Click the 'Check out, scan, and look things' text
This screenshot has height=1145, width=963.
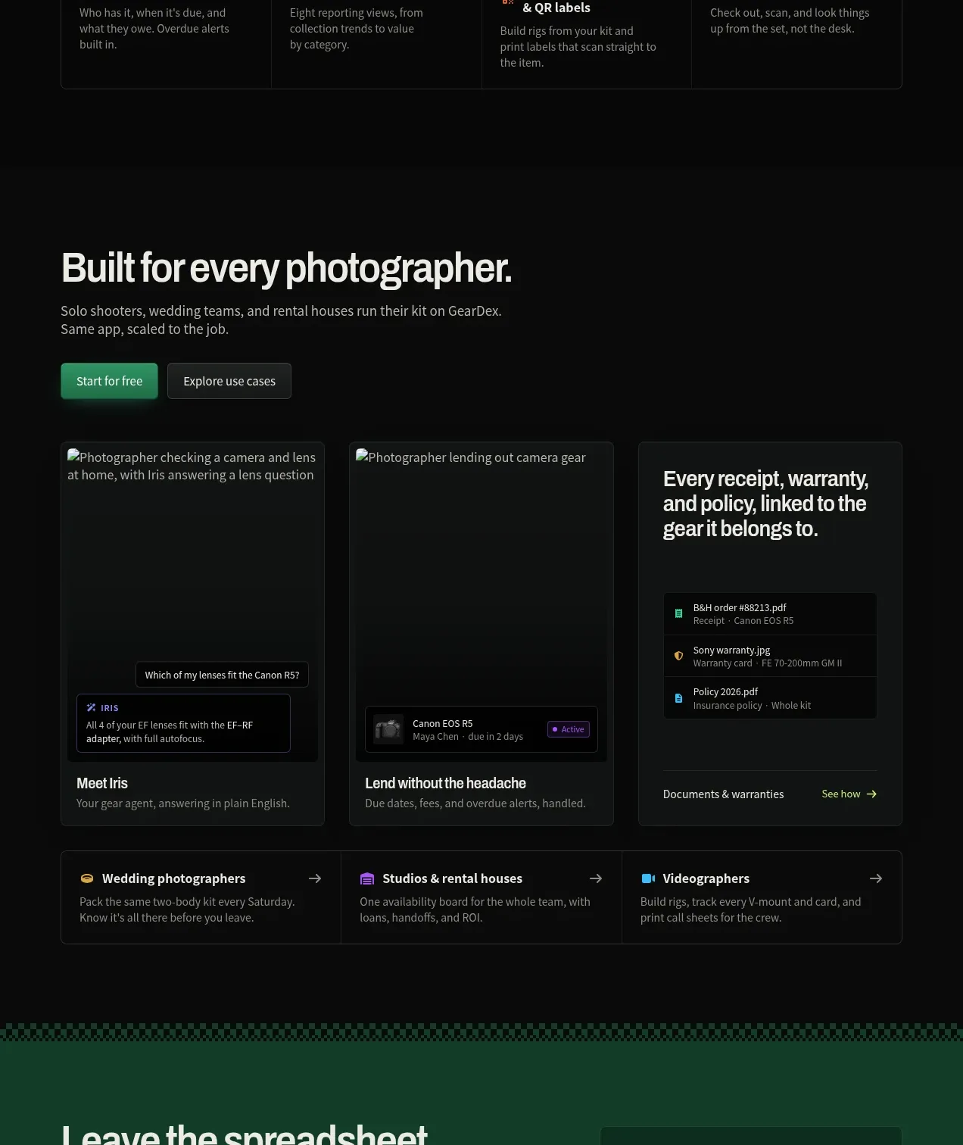pos(790,20)
